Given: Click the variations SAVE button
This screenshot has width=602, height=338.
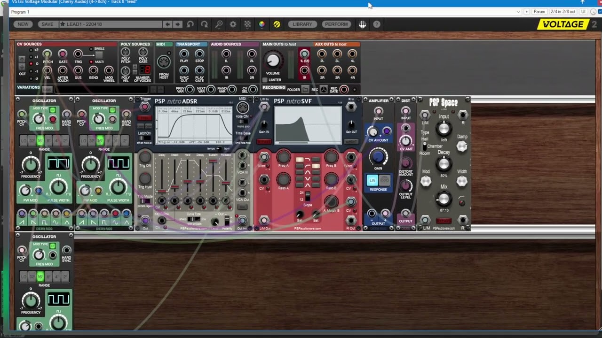Looking at the screenshot, I should pos(47,89).
